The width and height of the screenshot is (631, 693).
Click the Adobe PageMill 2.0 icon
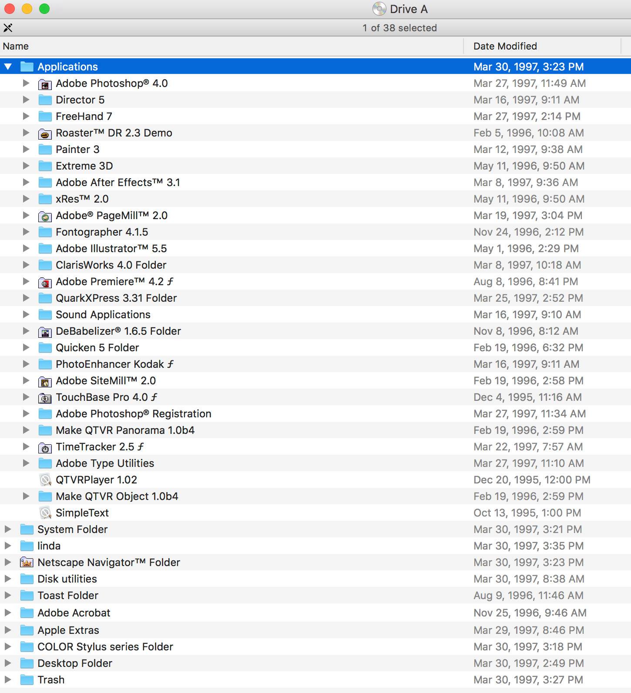pos(45,216)
